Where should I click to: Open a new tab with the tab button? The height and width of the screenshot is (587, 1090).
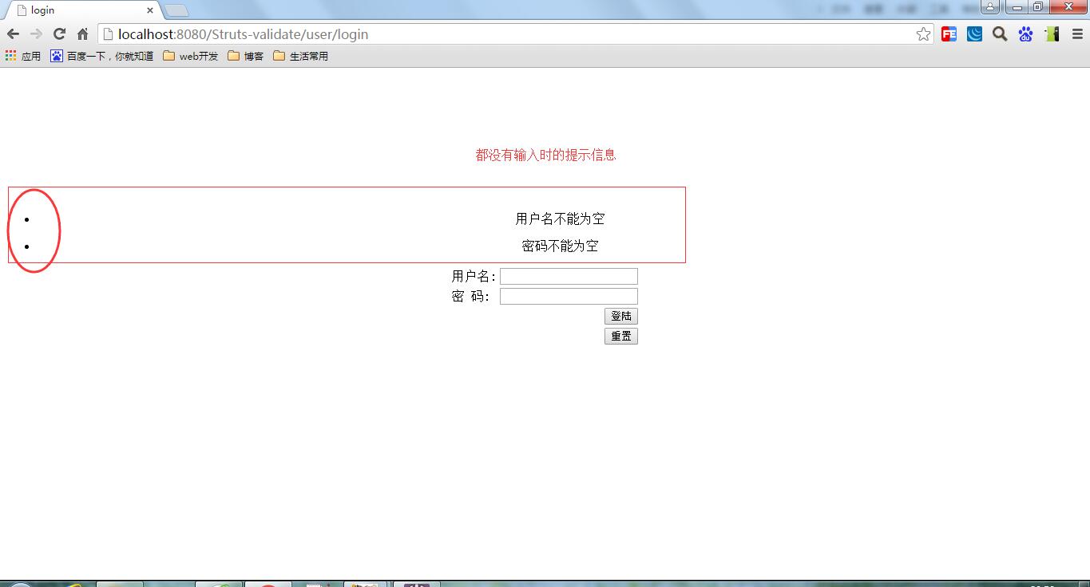[176, 10]
